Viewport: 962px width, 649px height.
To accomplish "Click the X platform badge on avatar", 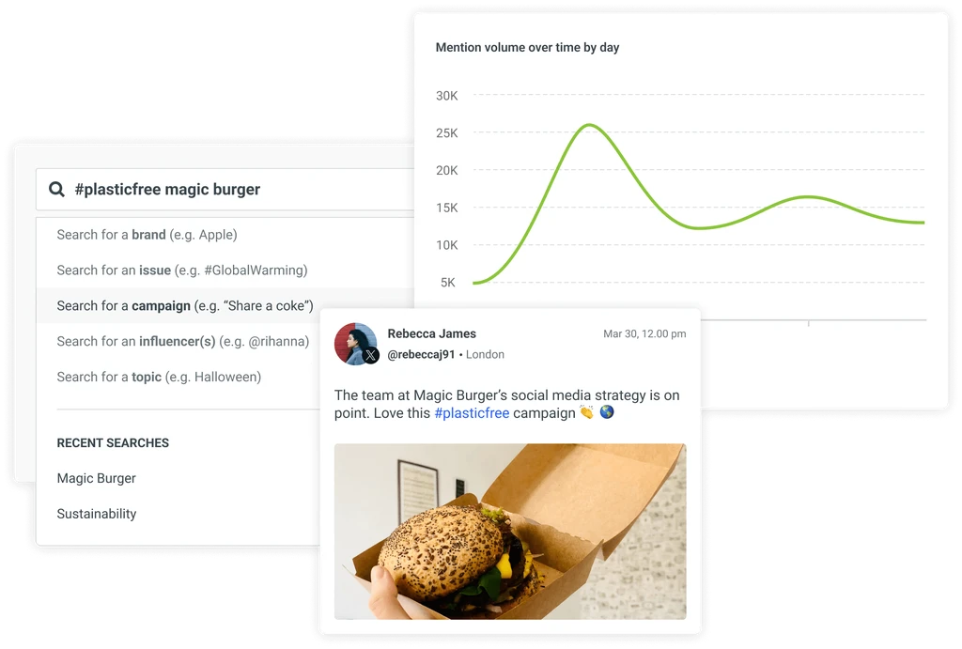I will click(x=370, y=355).
